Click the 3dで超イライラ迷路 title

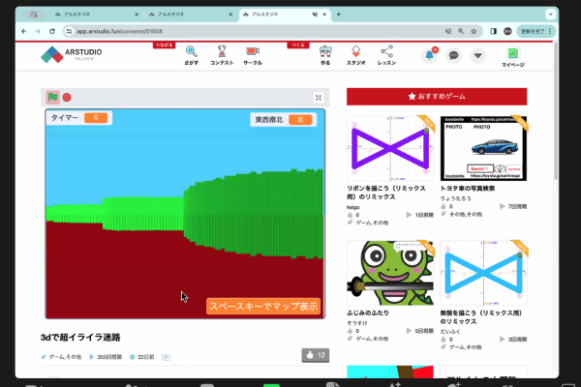coord(80,338)
